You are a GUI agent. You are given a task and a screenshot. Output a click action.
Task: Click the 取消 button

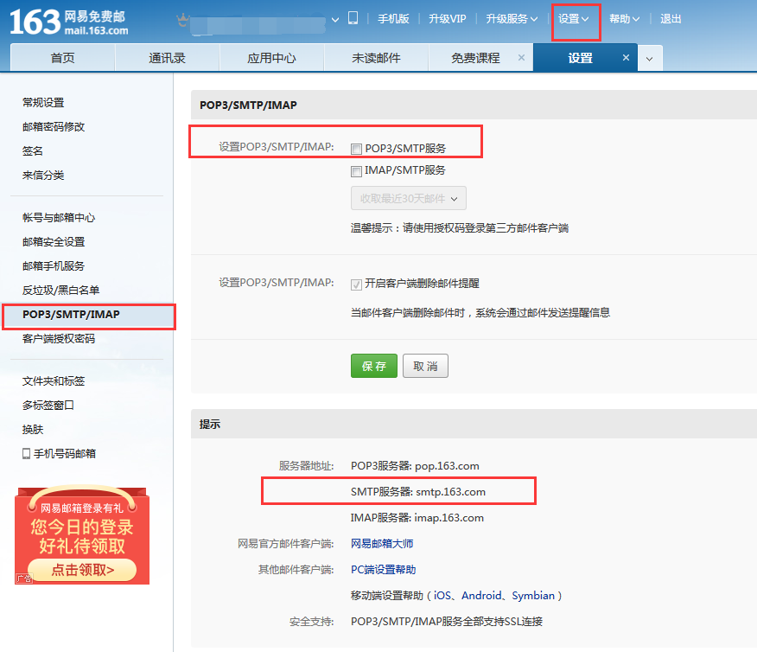[x=425, y=366]
